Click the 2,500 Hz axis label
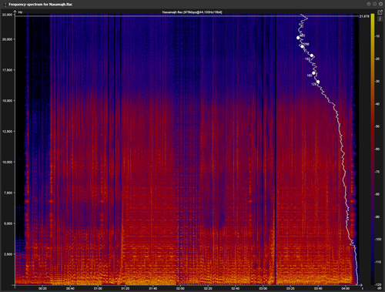Image resolution: width=385 pixels, height=292 pixels. pos(8,254)
